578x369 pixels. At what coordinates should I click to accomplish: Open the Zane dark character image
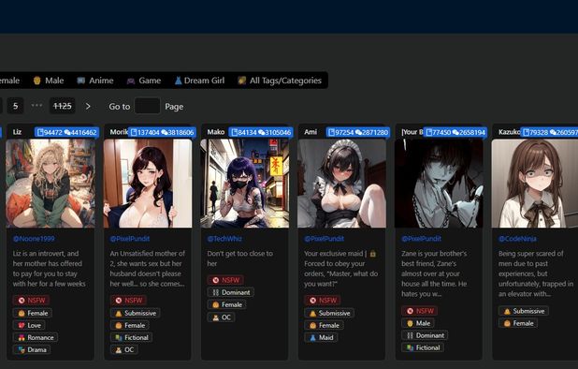click(x=439, y=184)
